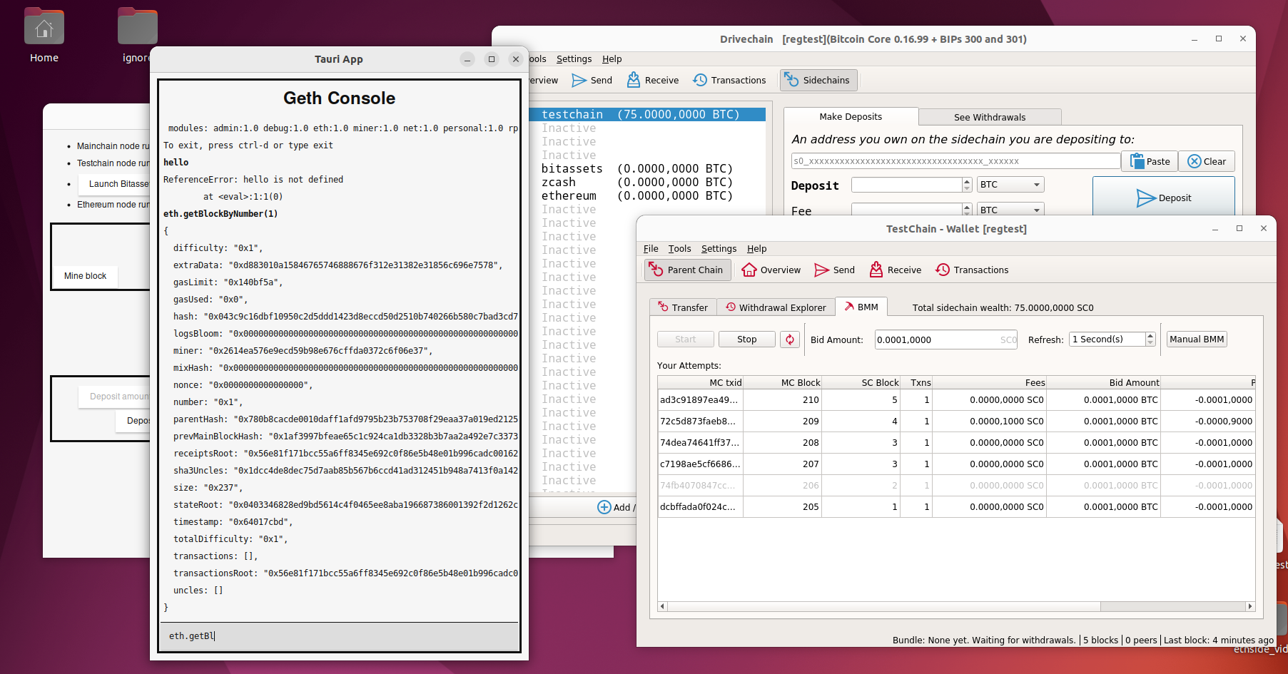The image size is (1288, 674).
Task: Select bitassets sidechain row
Action: point(647,169)
